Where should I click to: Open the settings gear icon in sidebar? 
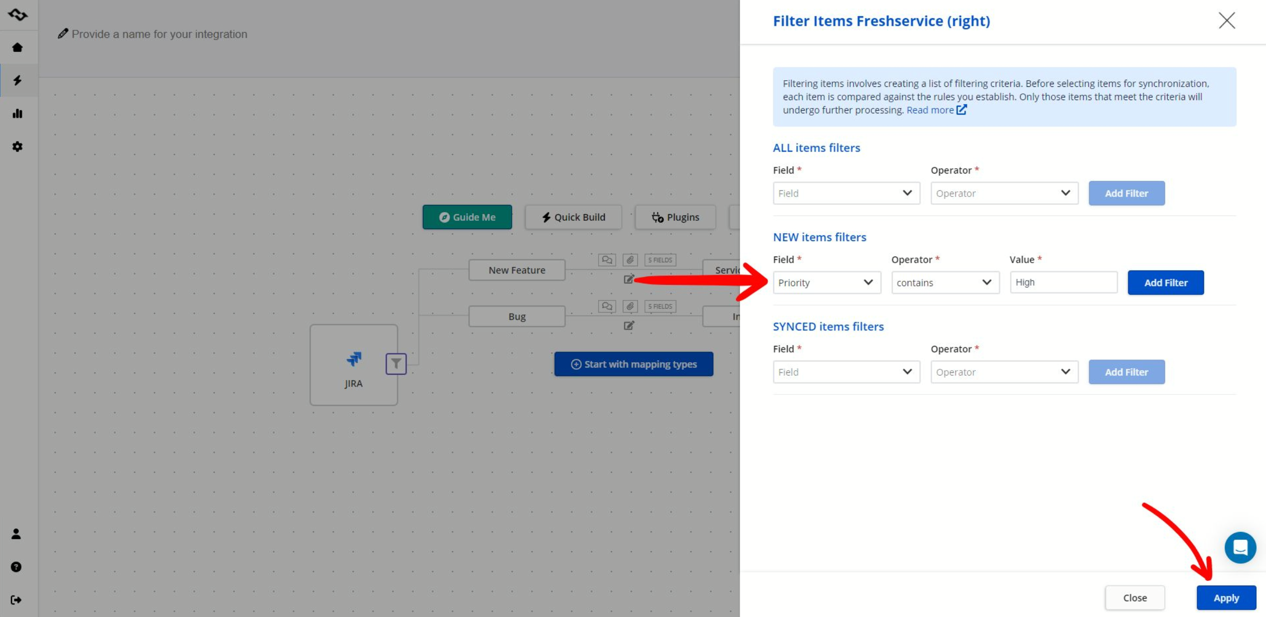point(17,146)
